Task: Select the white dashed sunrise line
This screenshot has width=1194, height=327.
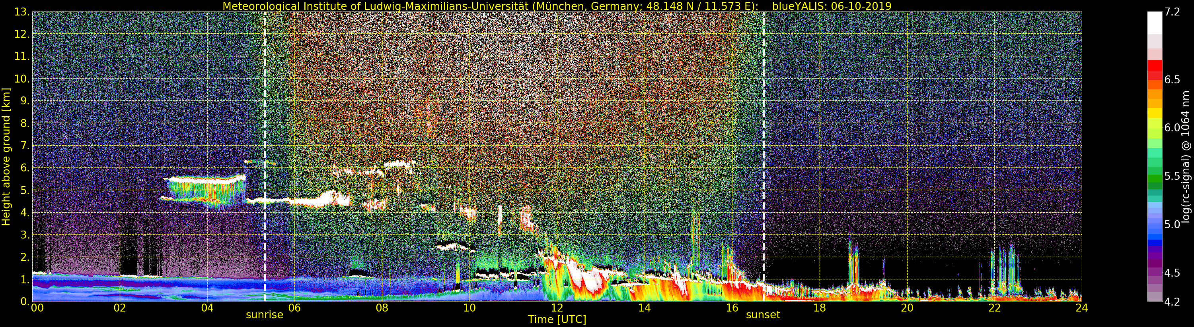Action: coord(265,157)
